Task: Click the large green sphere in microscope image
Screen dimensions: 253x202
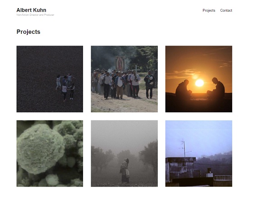Action: pos(41,149)
